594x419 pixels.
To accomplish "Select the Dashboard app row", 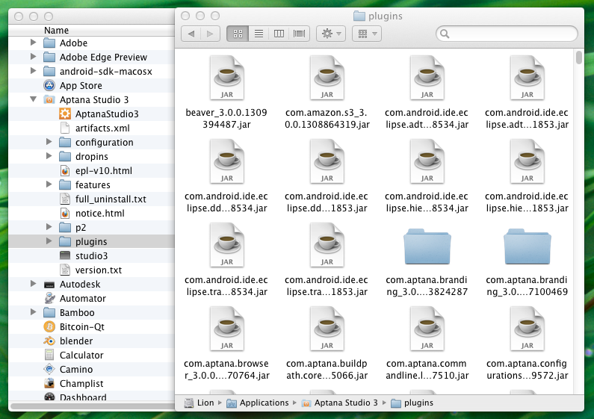I will coord(91,397).
